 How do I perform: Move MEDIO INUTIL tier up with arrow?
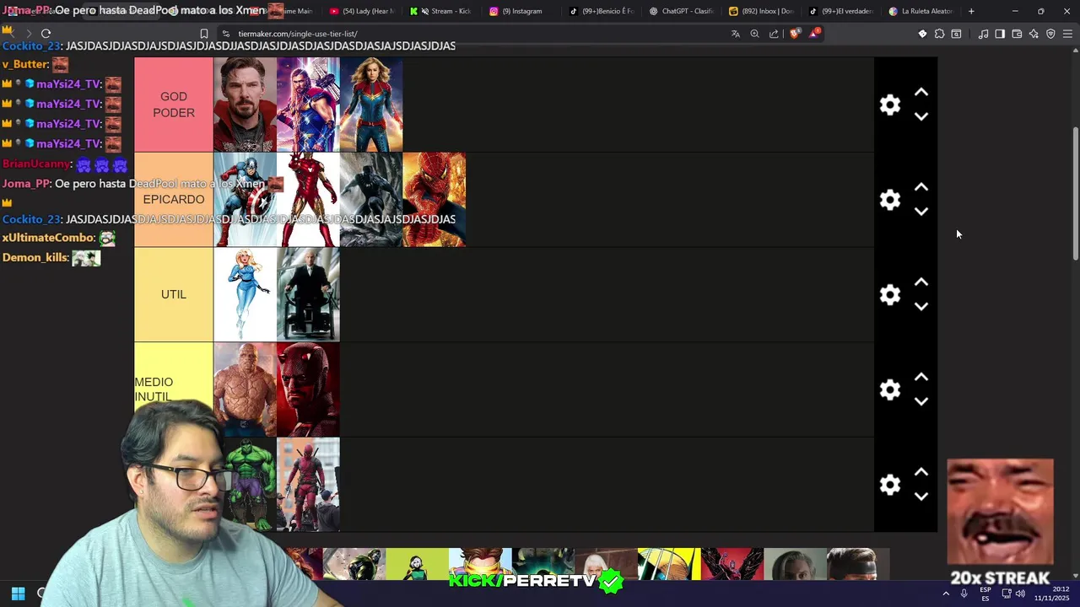921,377
